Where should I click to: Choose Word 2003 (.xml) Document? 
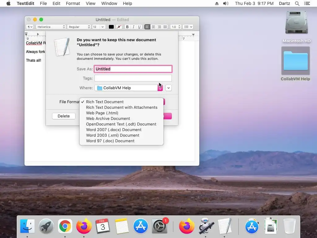click(x=121, y=135)
